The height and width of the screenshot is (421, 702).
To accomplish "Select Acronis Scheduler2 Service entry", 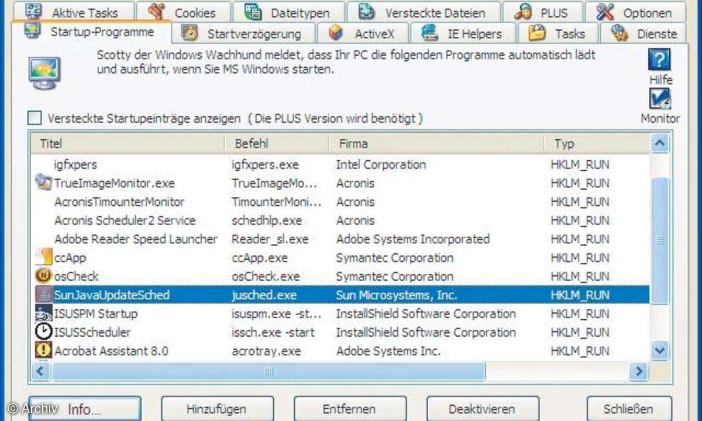I will click(125, 220).
